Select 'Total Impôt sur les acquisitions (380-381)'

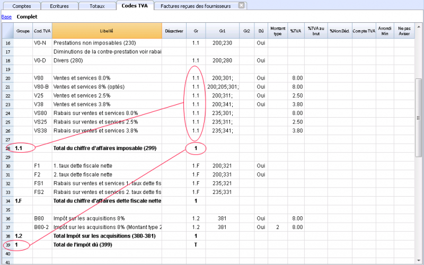pos(107,236)
